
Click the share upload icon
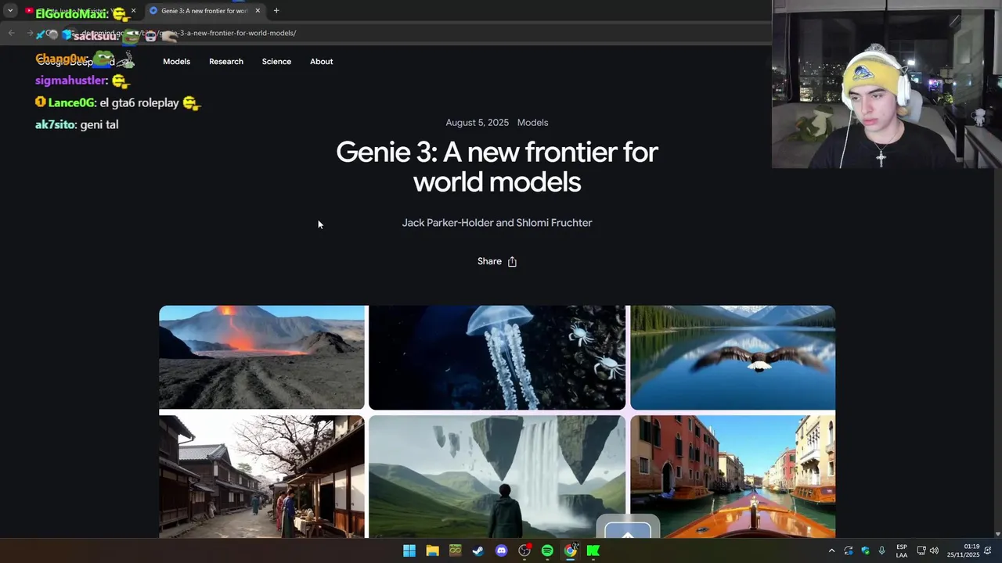coord(512,262)
